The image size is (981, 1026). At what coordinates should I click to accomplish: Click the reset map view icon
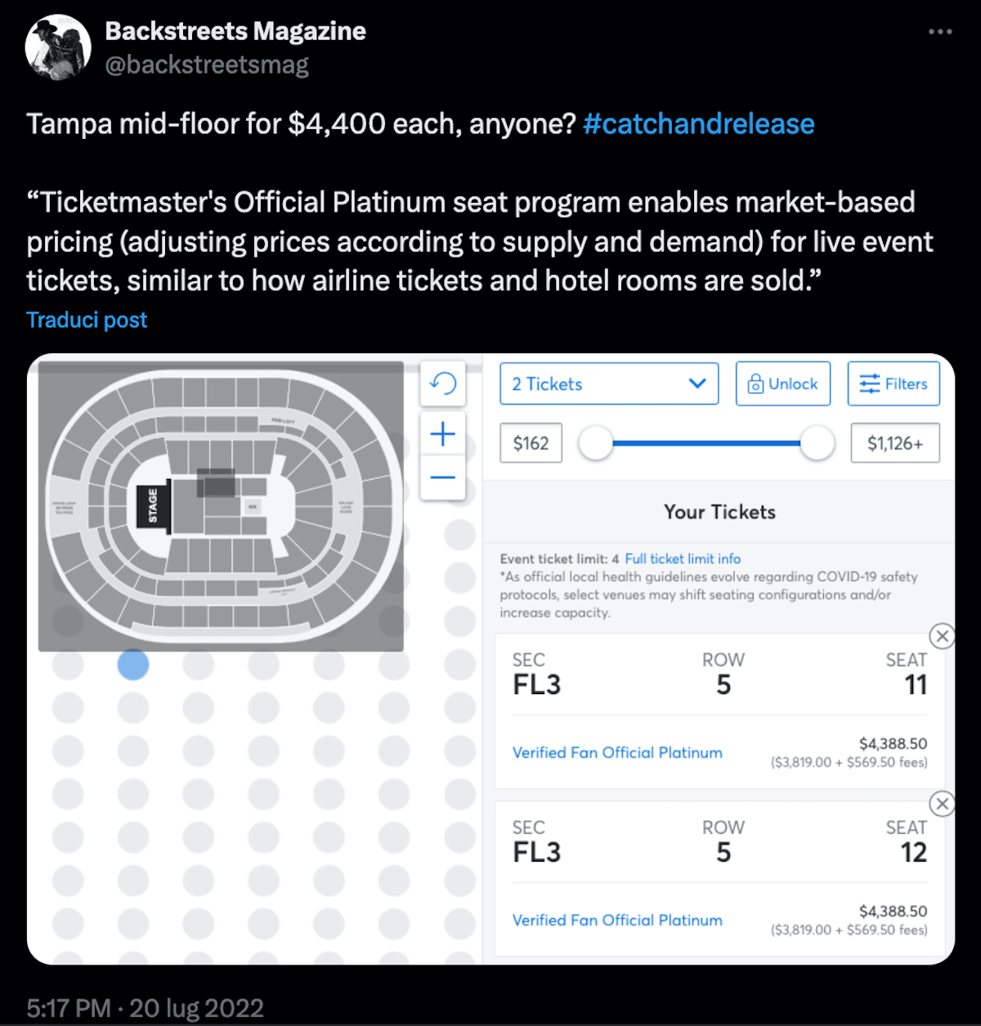442,383
